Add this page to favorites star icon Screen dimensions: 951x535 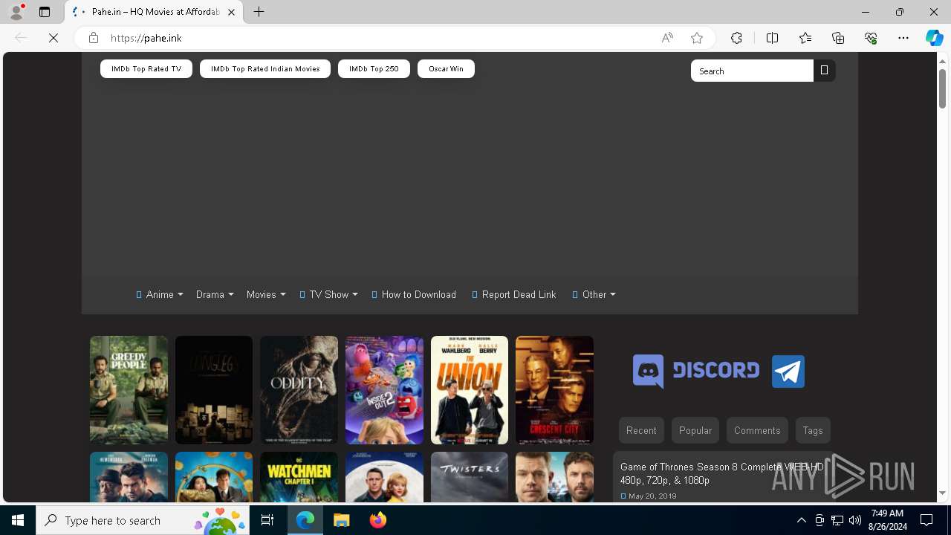(697, 38)
